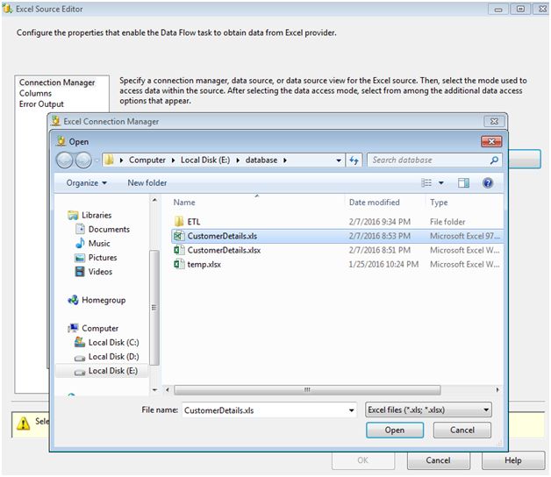Viewport: 551px width, 477px height.
Task: Click the Computer breadcrumb segment
Action: click(x=147, y=160)
